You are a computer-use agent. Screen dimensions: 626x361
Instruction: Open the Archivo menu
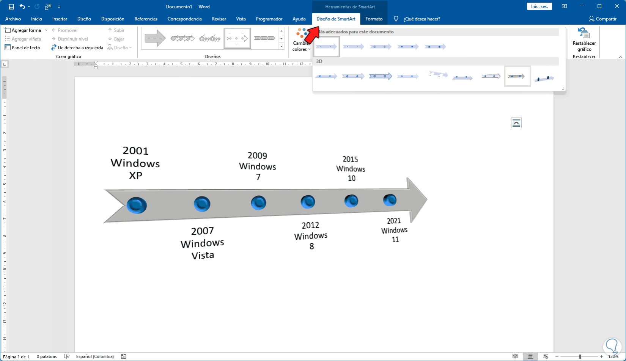pos(13,19)
